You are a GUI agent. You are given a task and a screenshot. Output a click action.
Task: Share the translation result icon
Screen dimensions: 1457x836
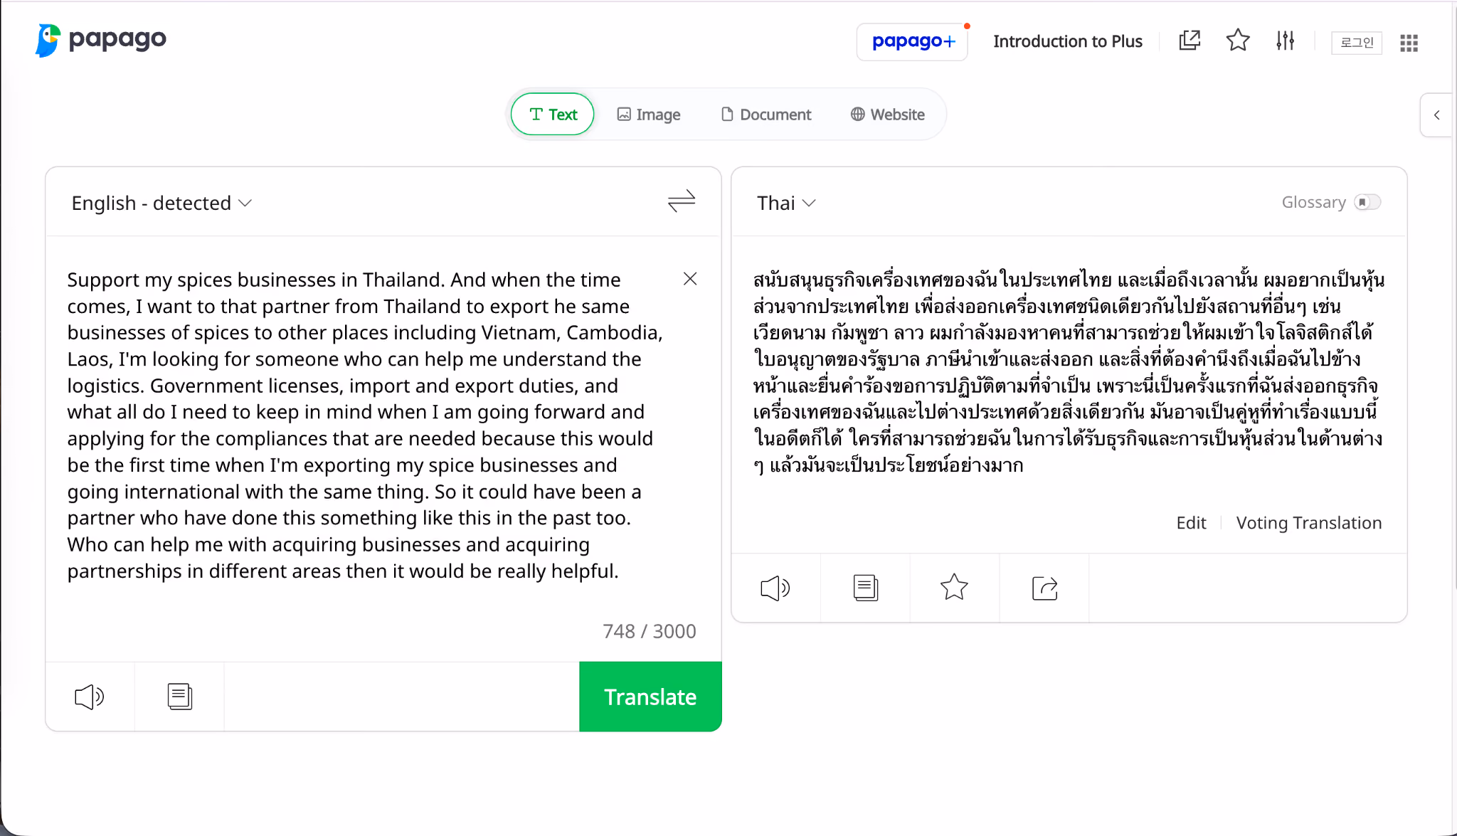click(1044, 588)
